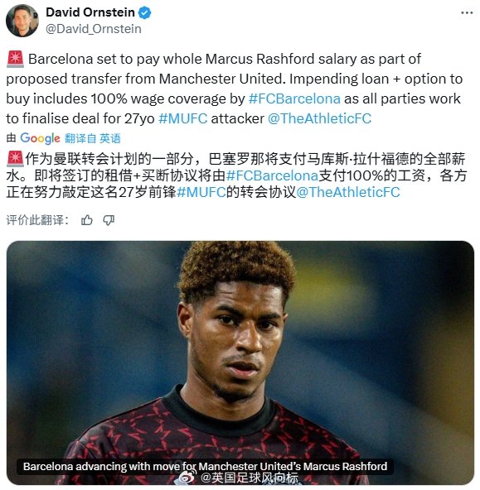Open David Ornstein's profile avatar
This screenshot has height=490, width=480.
tap(22, 21)
